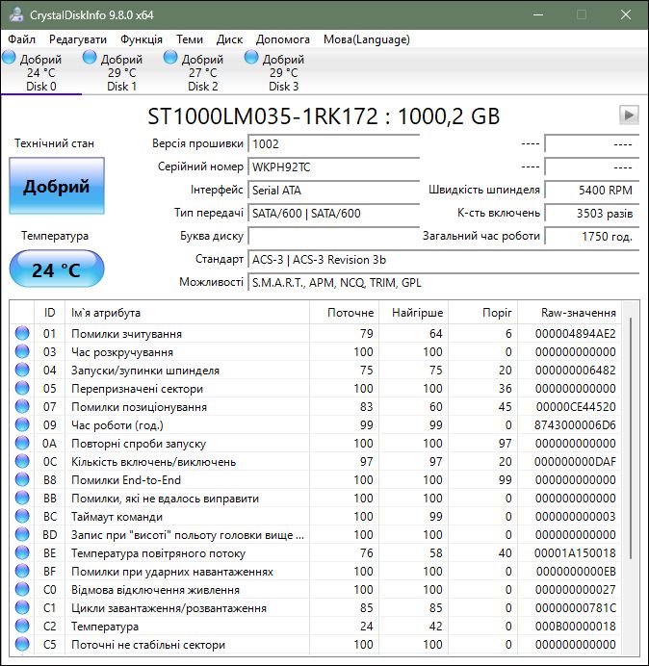Open the Теми menu
This screenshot has height=666, width=649.
190,39
